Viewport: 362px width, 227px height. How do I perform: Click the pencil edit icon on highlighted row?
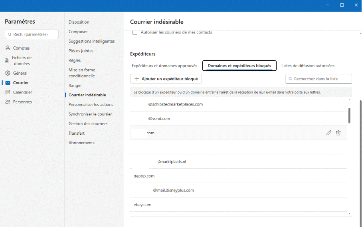329,133
